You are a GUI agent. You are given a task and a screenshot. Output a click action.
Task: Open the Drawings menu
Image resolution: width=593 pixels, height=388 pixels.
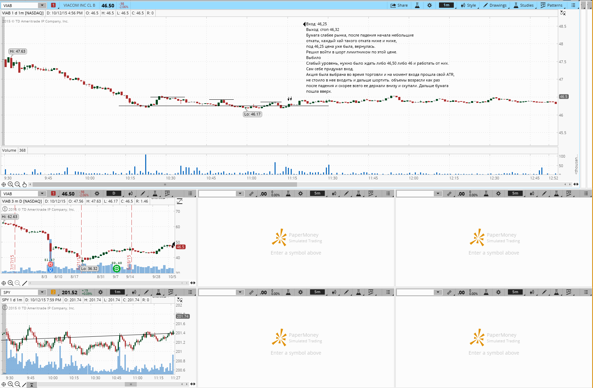point(495,5)
